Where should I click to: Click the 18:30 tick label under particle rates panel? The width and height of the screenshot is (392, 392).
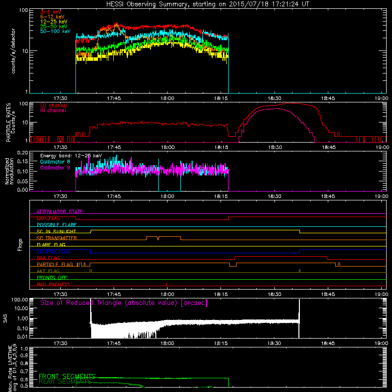pos(275,147)
